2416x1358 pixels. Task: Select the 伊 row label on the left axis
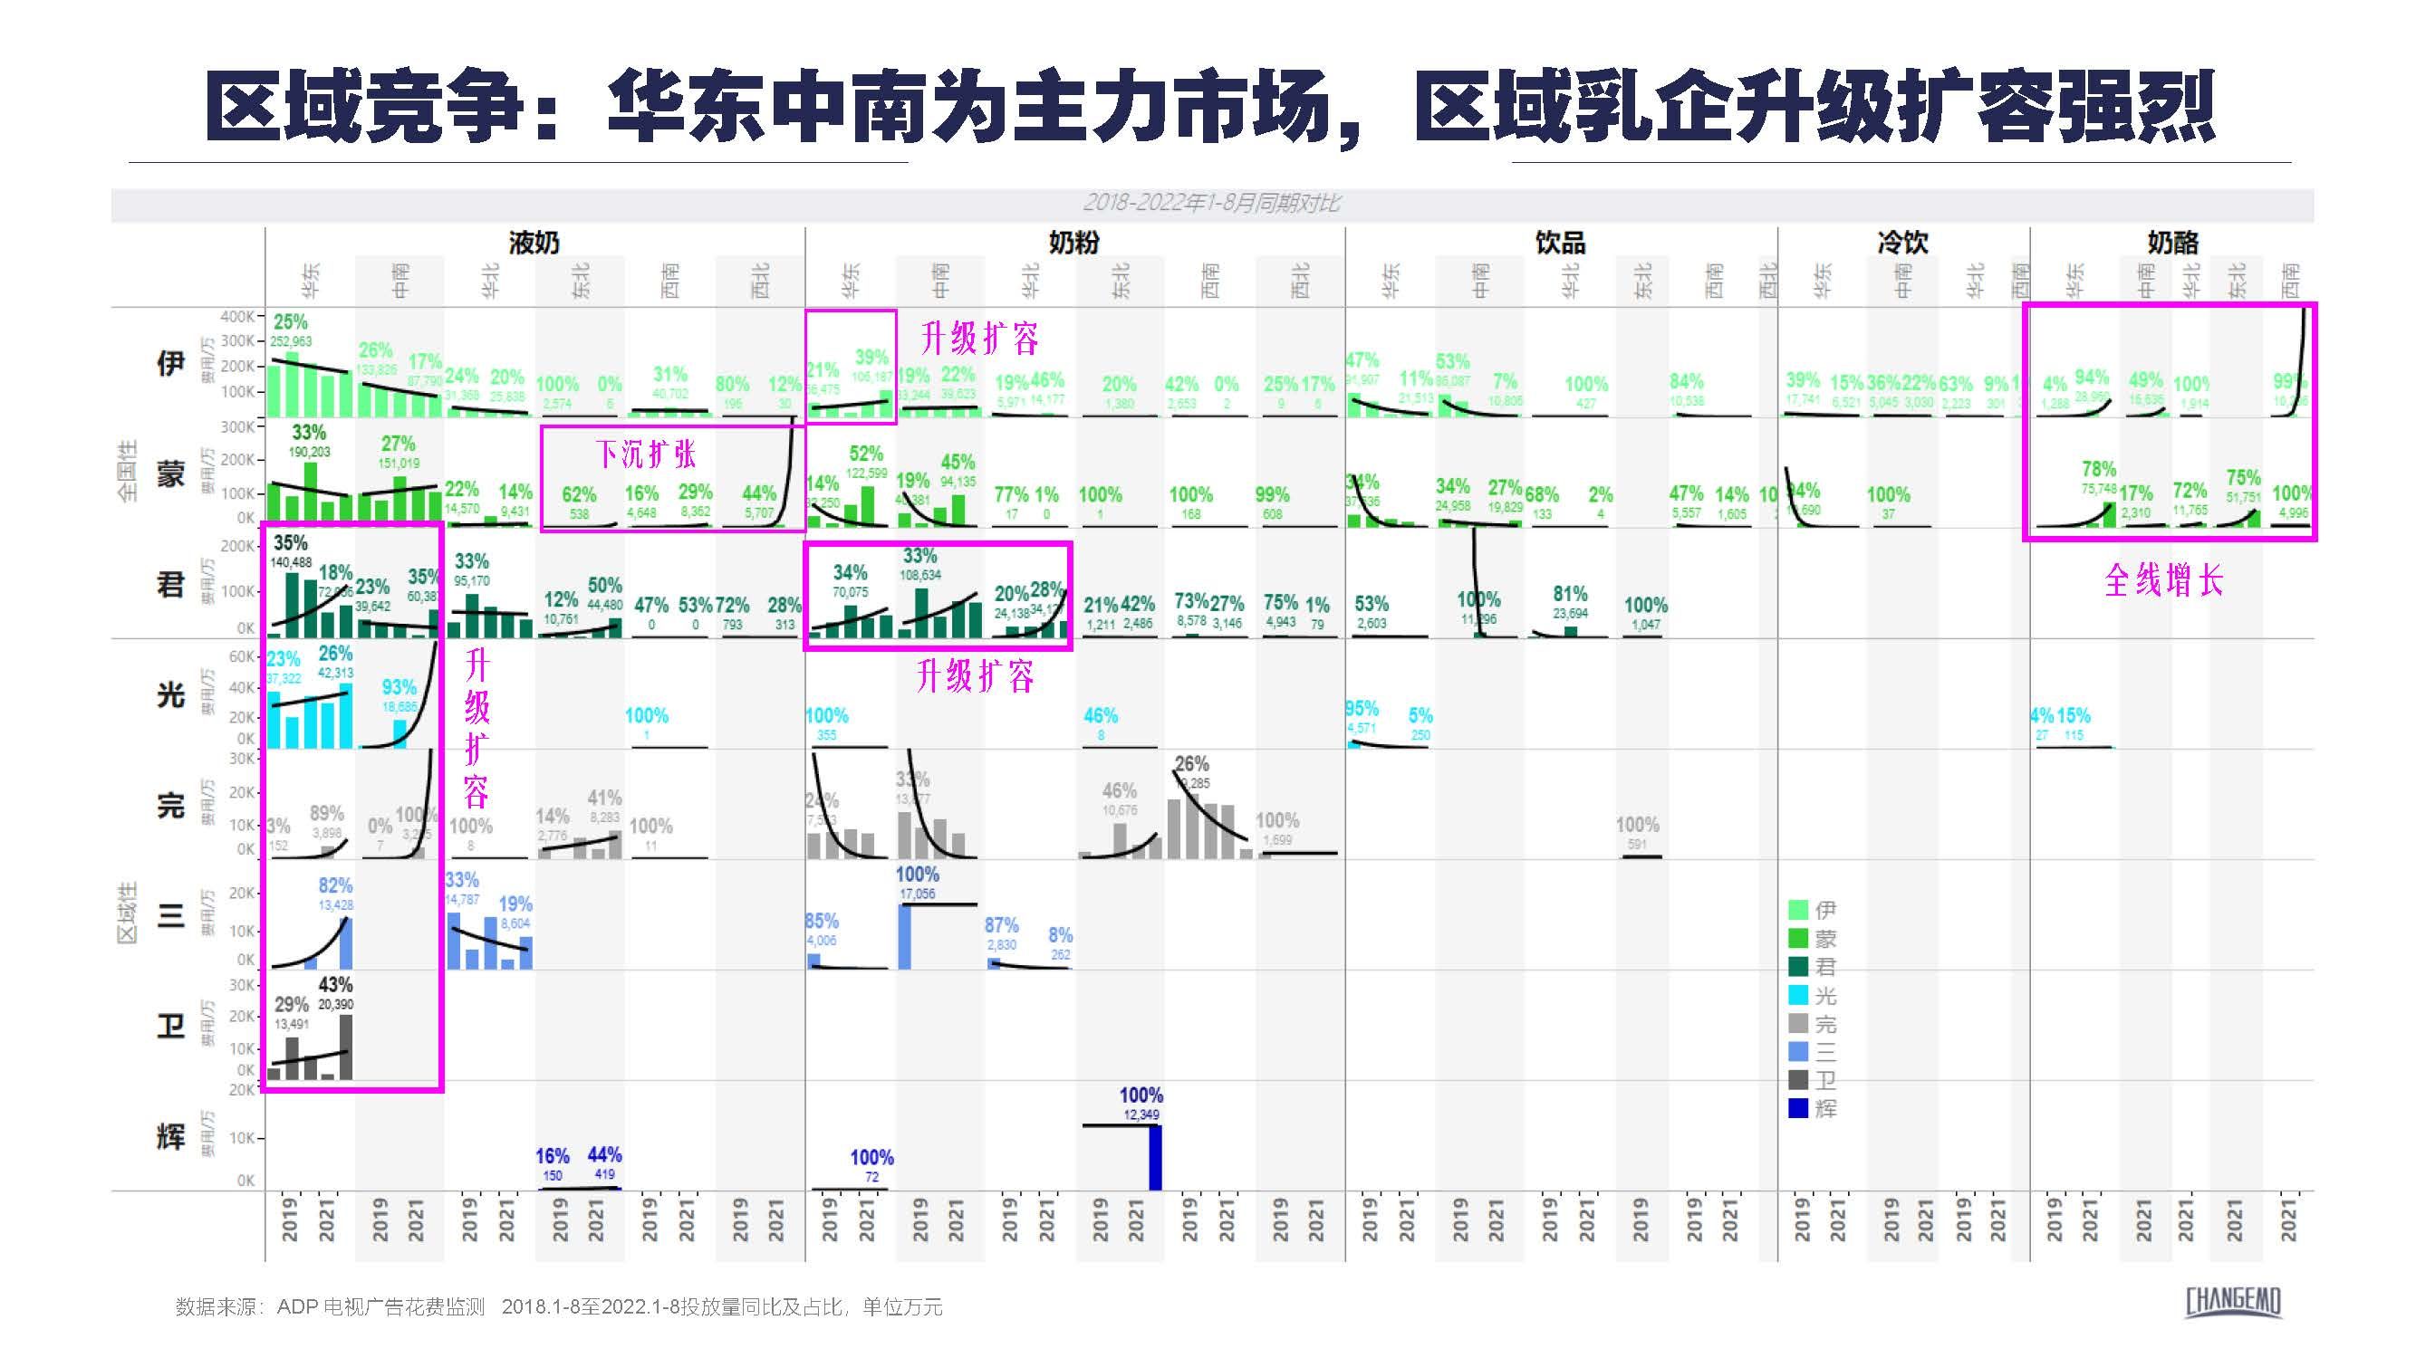click(x=170, y=363)
